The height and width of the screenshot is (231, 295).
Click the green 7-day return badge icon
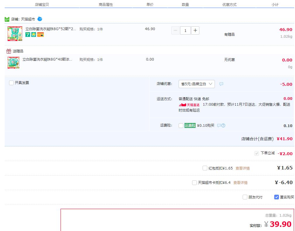pyautogui.click(x=28, y=35)
